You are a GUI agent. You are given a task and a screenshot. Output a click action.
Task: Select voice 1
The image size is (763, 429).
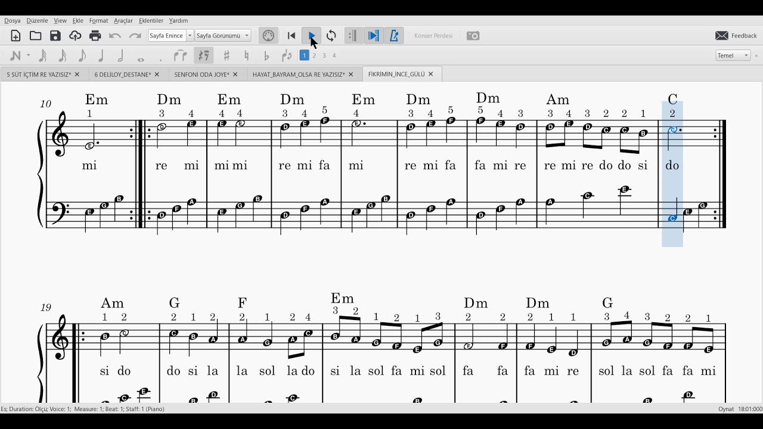click(304, 55)
